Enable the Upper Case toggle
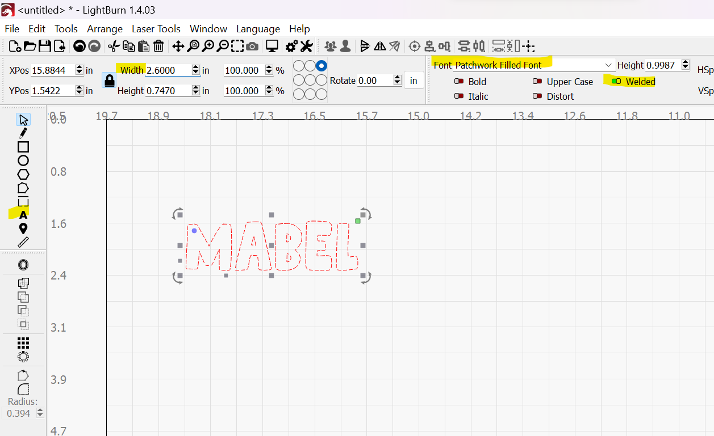 [x=537, y=82]
